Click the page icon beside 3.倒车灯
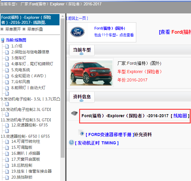 tap(7, 58)
